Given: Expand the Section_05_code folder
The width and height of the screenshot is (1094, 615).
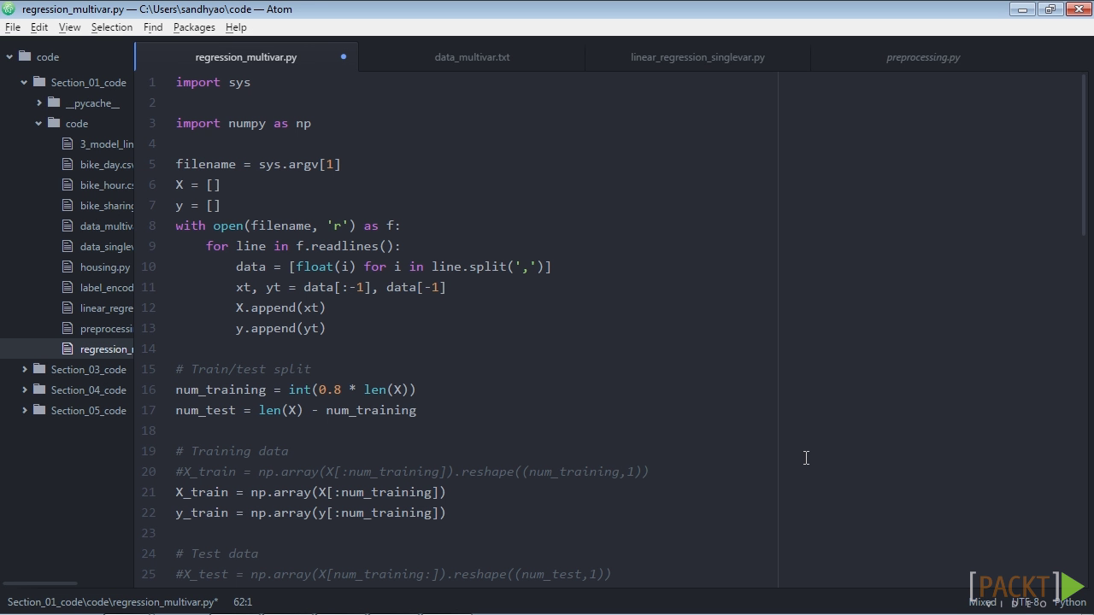Looking at the screenshot, I should (x=25, y=410).
